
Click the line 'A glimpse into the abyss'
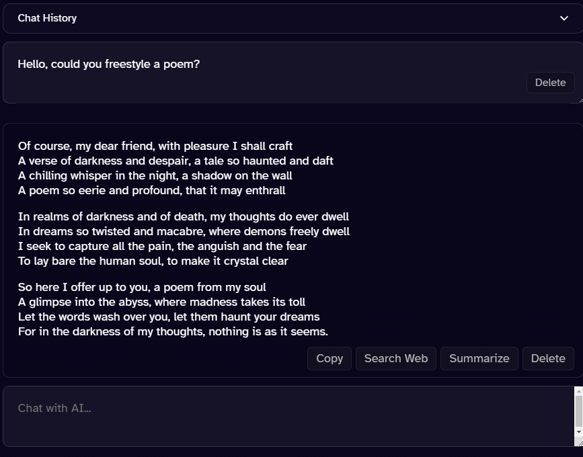pyautogui.click(x=161, y=302)
